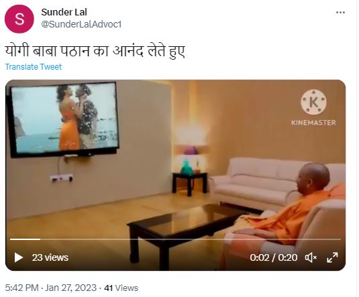Click the video thumbnail frame
Screen dimensions: 359x297
(175, 175)
